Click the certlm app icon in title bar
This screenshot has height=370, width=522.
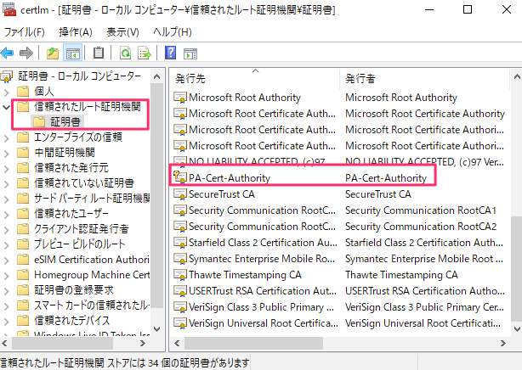click(x=9, y=9)
